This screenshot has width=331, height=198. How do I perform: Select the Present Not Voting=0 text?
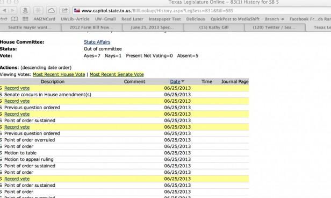[x=149, y=56]
